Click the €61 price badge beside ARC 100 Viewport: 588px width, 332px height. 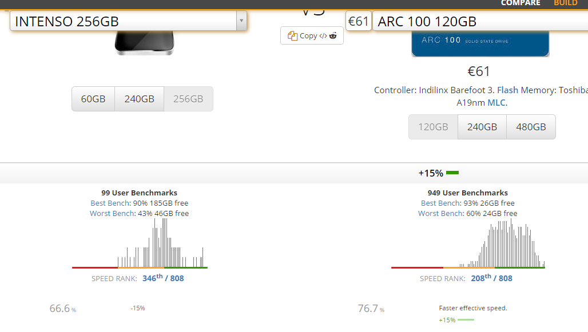pos(359,21)
